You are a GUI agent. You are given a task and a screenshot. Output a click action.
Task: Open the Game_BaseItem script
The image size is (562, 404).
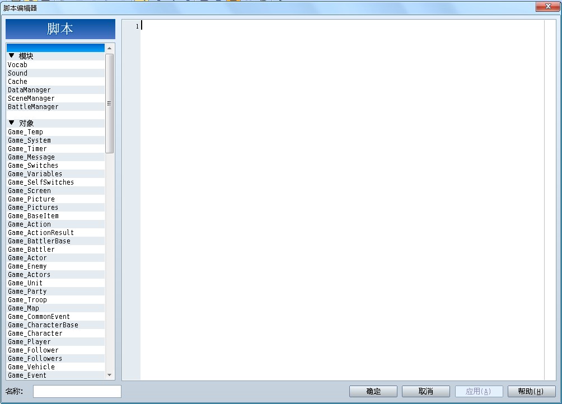point(56,216)
